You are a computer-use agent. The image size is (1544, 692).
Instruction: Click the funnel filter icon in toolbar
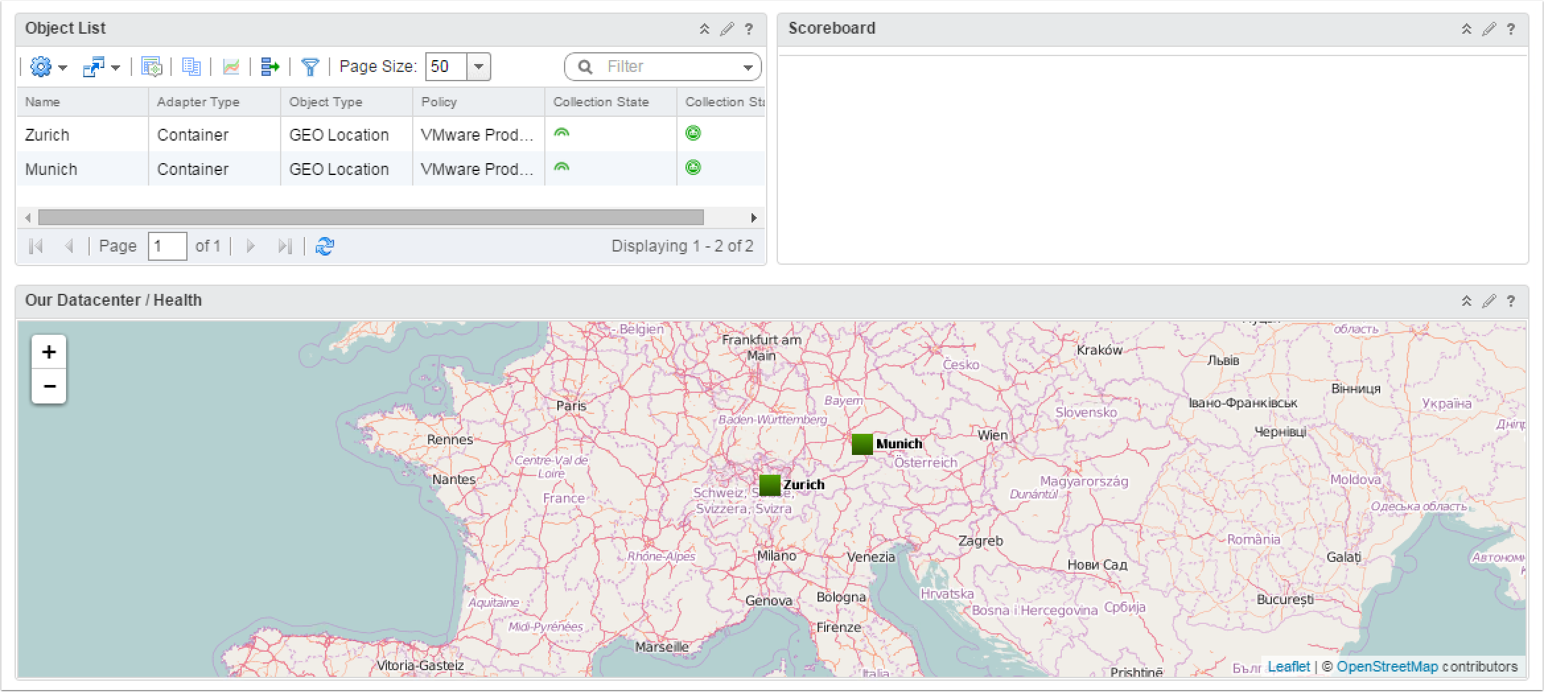click(x=310, y=67)
